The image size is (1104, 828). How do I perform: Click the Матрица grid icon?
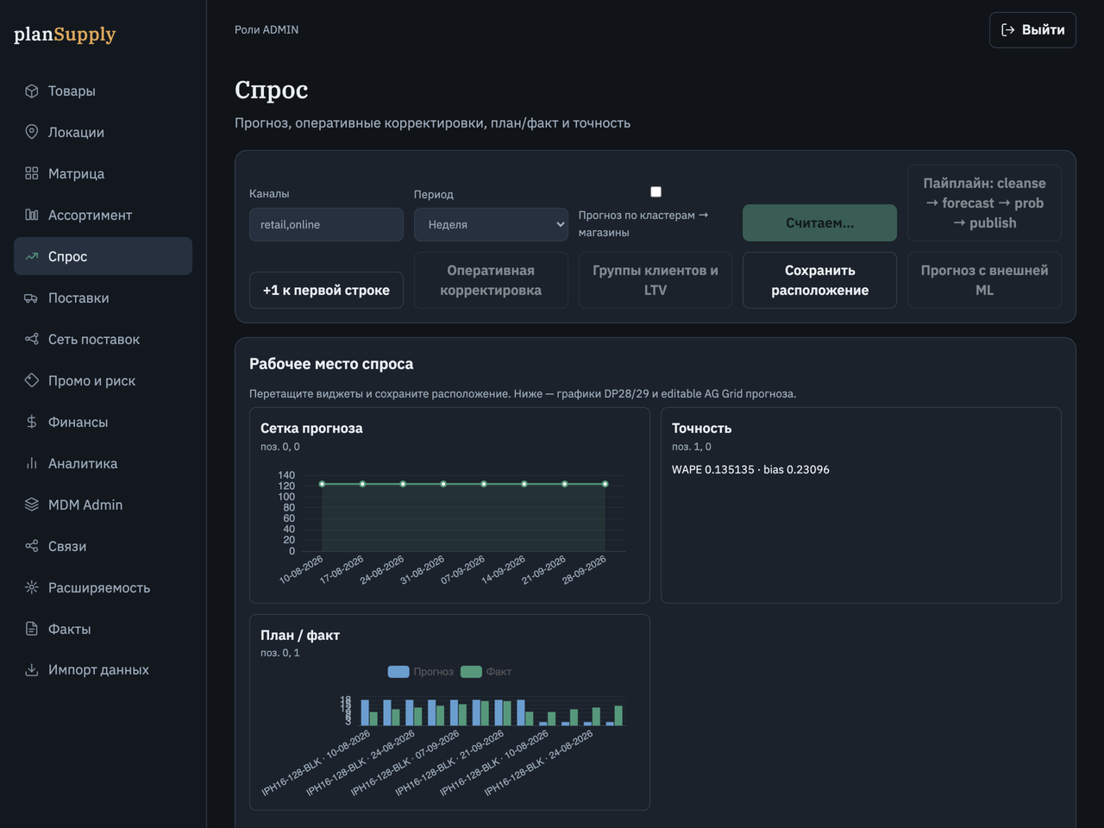[32, 173]
